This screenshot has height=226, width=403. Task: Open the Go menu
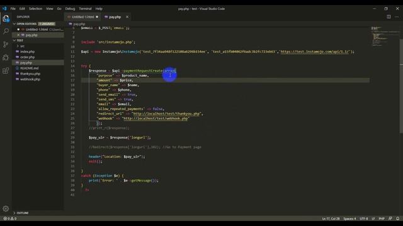point(59,9)
